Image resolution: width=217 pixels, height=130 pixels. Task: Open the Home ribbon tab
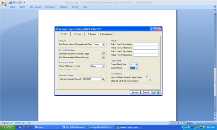click(x=13, y=7)
